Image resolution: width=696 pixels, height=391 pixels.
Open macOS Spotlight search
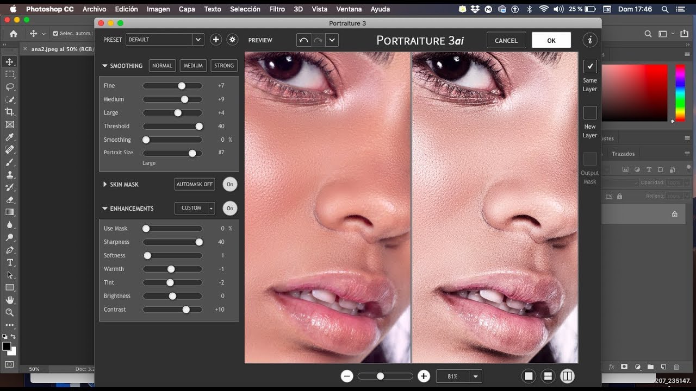point(666,9)
